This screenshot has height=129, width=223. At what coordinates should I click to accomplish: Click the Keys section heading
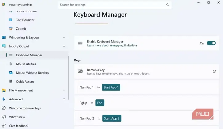(78, 60)
